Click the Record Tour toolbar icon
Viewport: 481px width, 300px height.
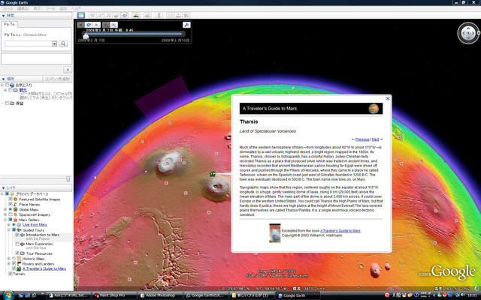coord(147,15)
